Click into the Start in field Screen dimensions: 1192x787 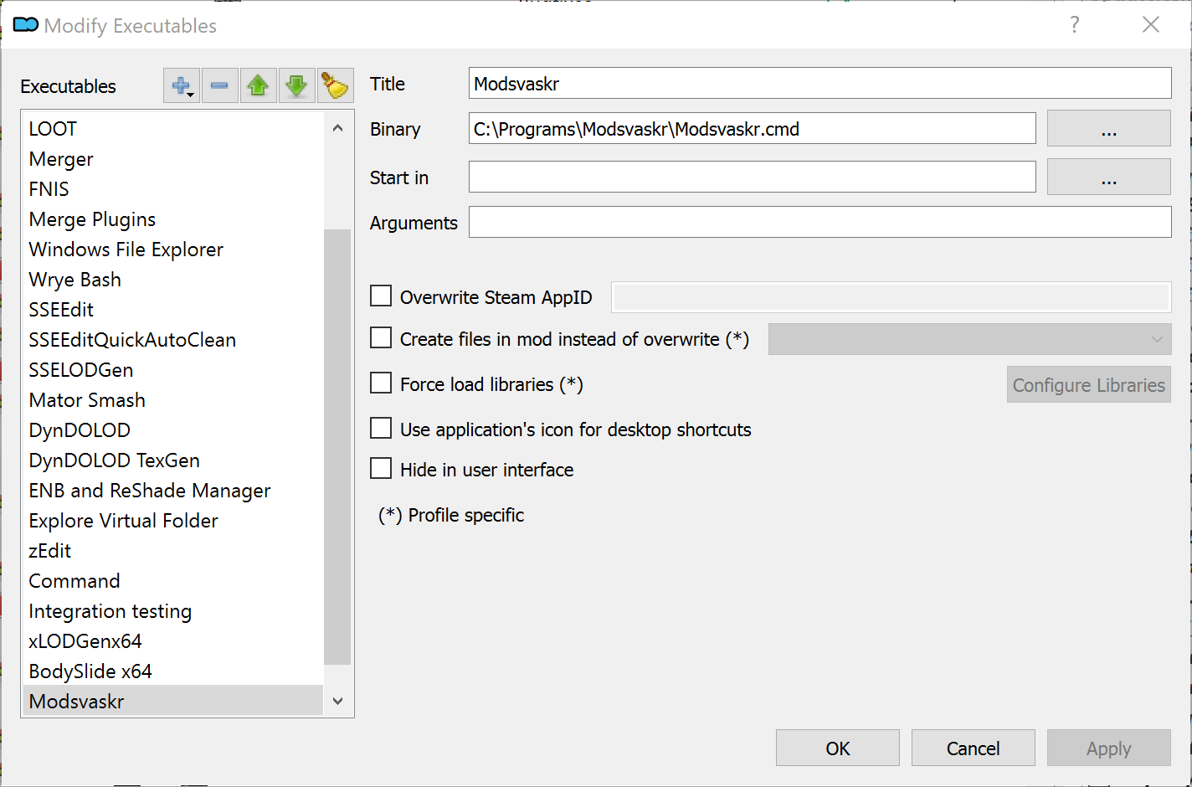[752, 177]
